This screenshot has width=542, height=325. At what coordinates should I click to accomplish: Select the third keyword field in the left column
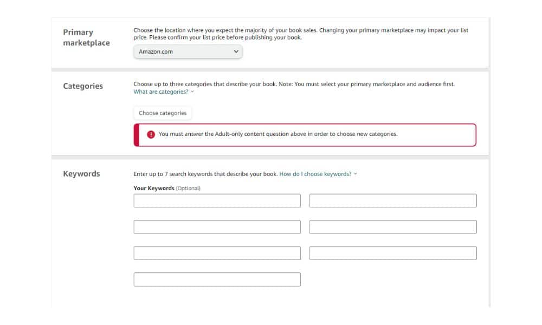(x=217, y=253)
